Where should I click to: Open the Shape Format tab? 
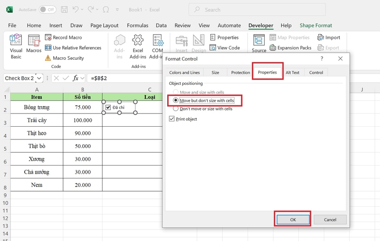[316, 26]
